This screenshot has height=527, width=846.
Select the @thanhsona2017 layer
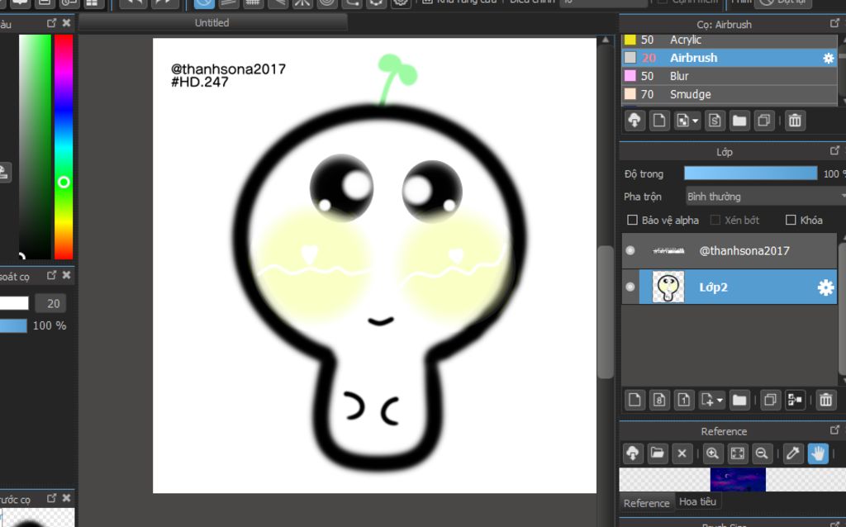coord(730,251)
